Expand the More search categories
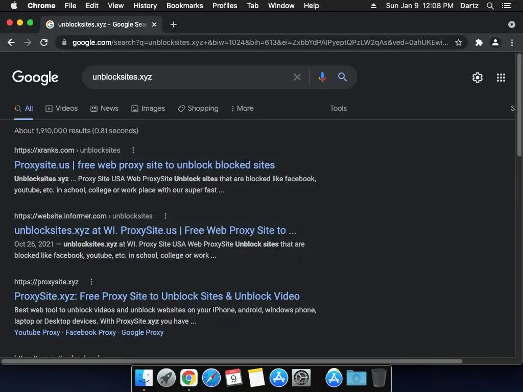The width and height of the screenshot is (523, 392). coord(243,108)
